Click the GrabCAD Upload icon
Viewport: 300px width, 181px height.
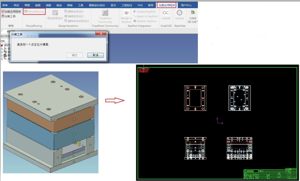[166, 13]
